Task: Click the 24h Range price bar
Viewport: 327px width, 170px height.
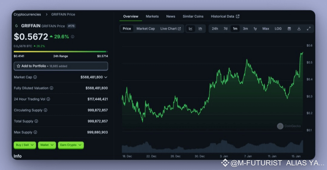Action: click(x=61, y=52)
